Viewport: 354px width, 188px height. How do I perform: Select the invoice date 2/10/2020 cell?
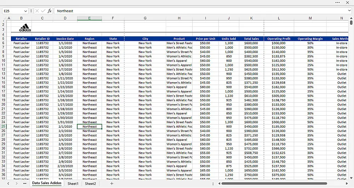tap(65, 166)
